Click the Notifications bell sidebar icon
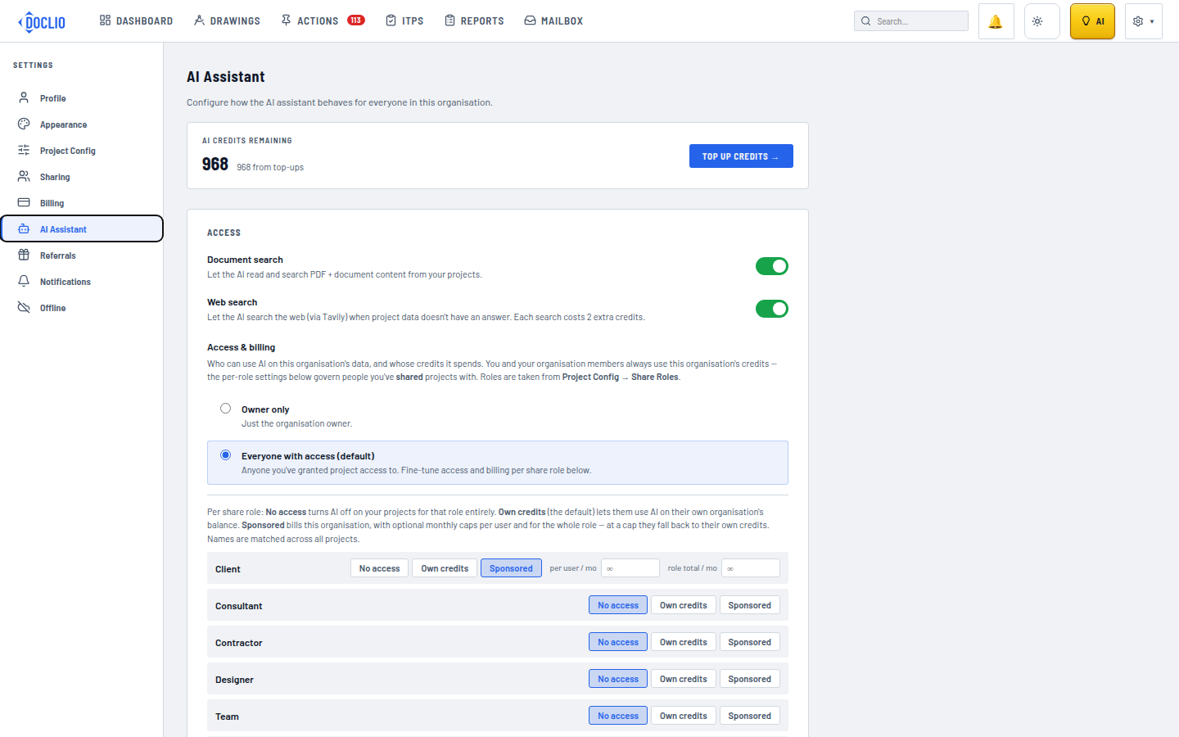1179x737 pixels. 24,281
